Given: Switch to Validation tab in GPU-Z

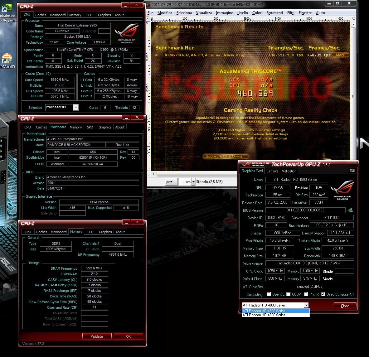Looking at the screenshot, I should click(x=289, y=171).
